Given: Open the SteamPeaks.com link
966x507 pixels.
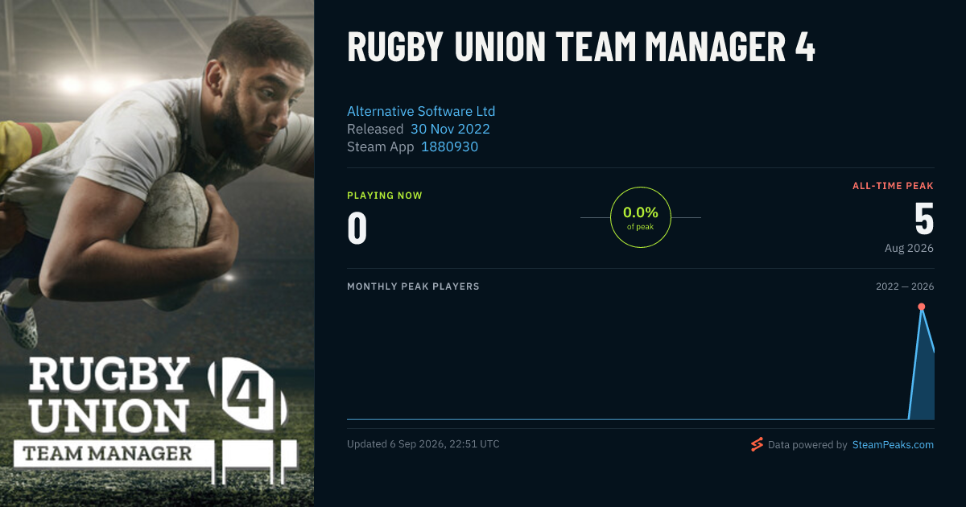Looking at the screenshot, I should (893, 444).
